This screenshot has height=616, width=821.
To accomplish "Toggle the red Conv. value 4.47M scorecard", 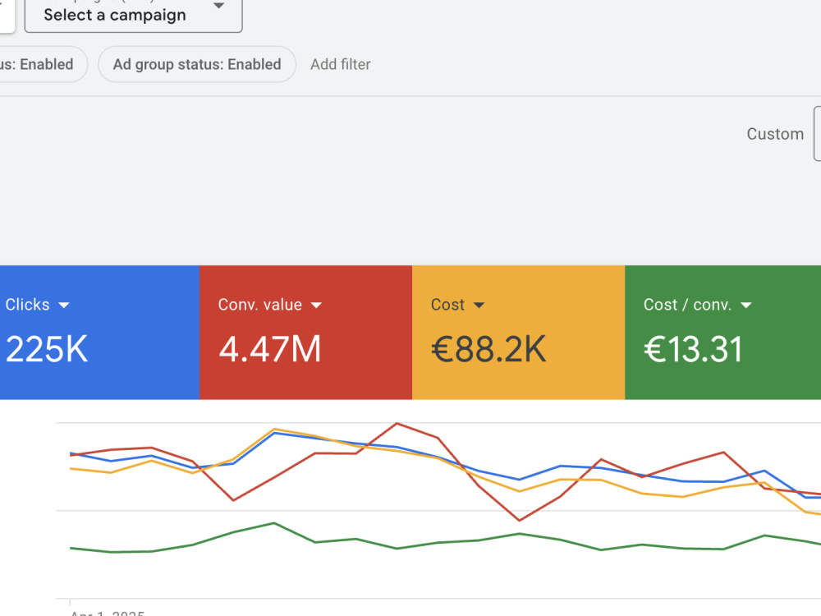I will pyautogui.click(x=305, y=332).
